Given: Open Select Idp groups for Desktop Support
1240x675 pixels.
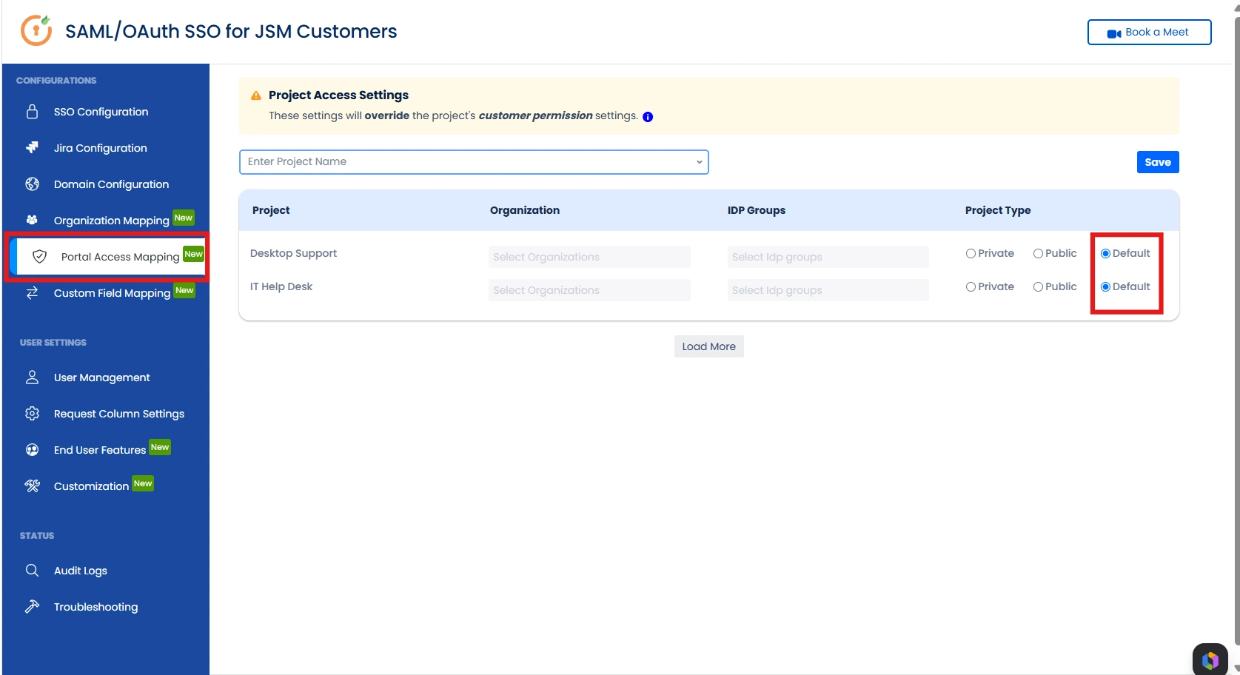Looking at the screenshot, I should pyautogui.click(x=828, y=257).
